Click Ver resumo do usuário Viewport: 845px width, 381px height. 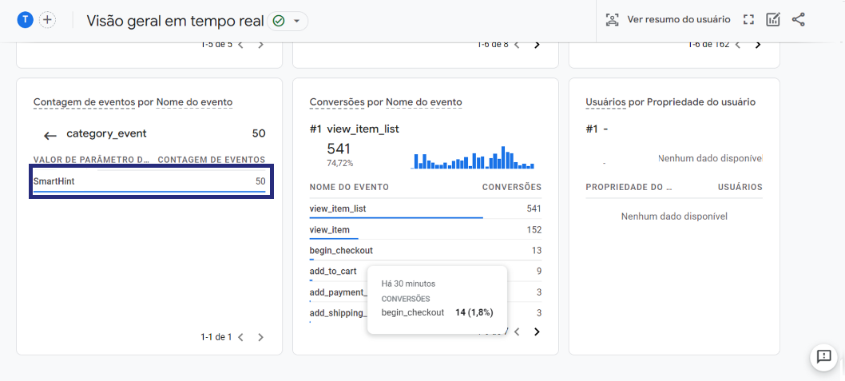tap(679, 20)
